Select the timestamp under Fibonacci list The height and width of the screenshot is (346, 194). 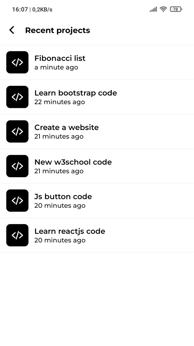[x=56, y=67]
